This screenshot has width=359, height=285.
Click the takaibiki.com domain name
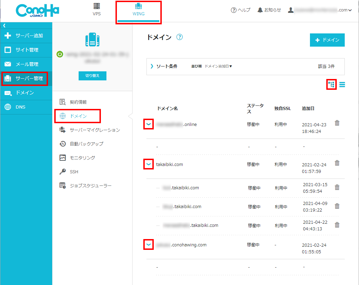pos(169,165)
